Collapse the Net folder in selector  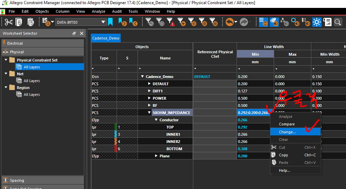pyautogui.click(x=6, y=74)
